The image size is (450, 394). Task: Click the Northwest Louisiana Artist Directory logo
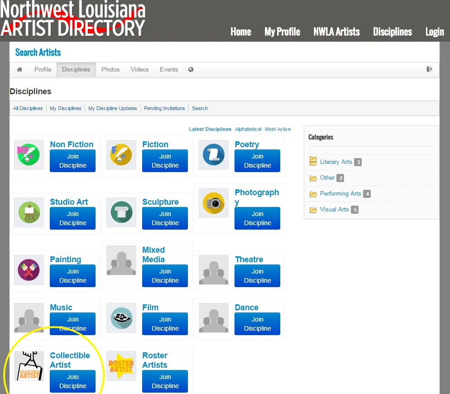73,19
